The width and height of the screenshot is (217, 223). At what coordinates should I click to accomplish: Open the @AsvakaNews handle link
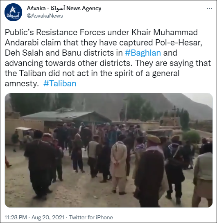pos(45,16)
